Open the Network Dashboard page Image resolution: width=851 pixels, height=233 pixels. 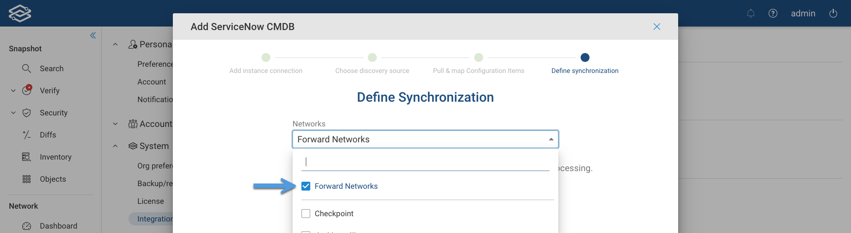click(59, 226)
